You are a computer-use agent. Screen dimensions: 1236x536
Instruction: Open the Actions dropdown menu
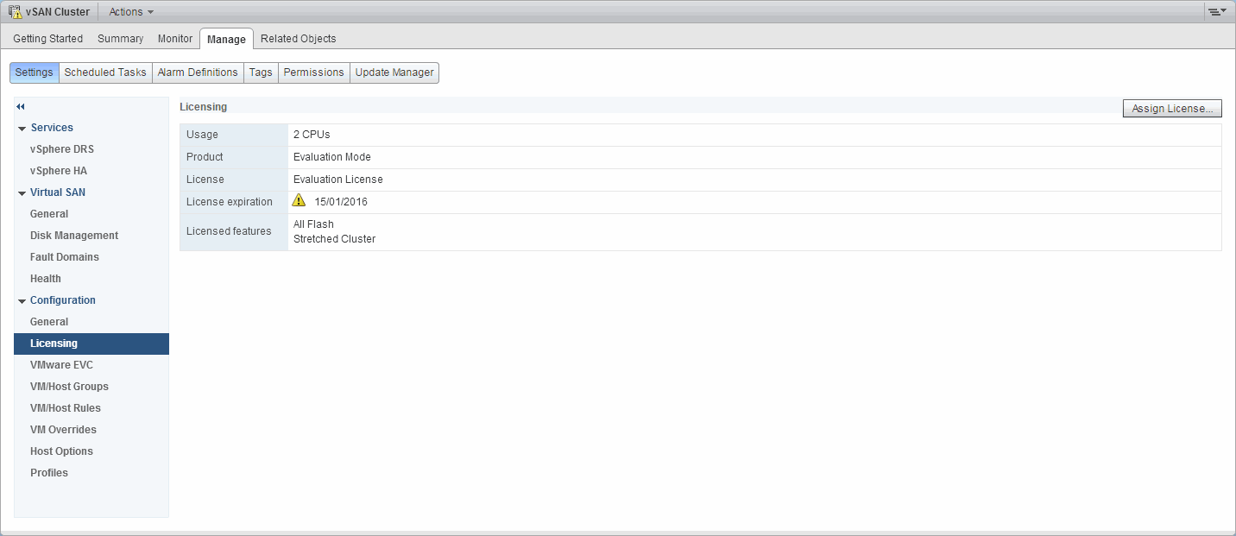131,12
